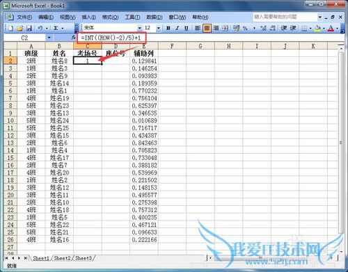Viewport: 348px width, 272px height.
Task: Create a new blank workbook
Action: pyautogui.click(x=10, y=28)
